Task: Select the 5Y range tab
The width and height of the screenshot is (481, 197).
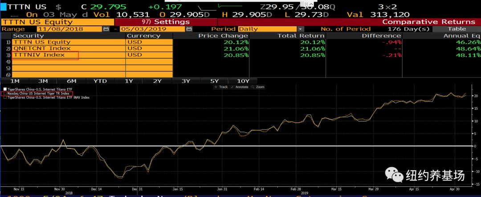Action: (214, 81)
